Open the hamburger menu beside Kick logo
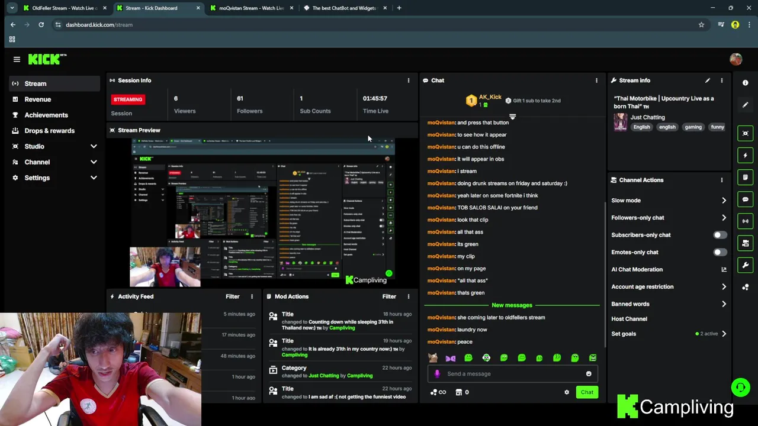Screen dimensions: 758x426 pos(17,59)
